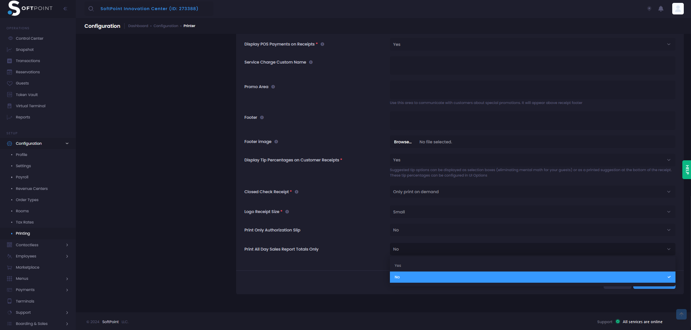Select the highlighted No option
Screen dimensions: 691x330
click(532, 277)
